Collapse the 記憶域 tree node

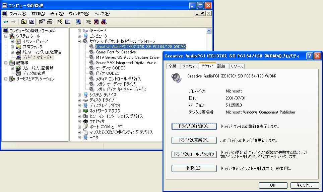coord(6,63)
